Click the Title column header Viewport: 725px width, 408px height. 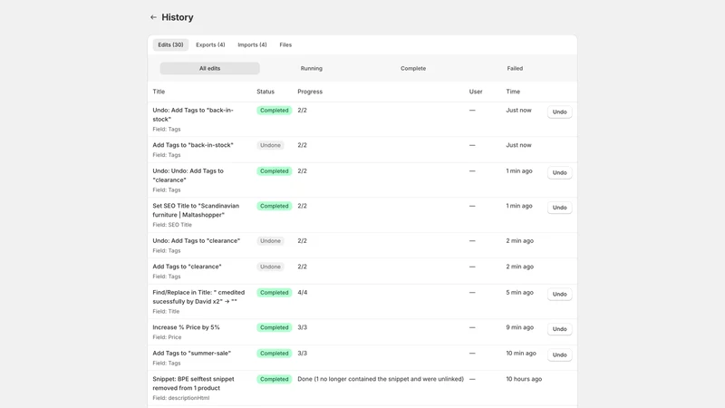point(159,92)
